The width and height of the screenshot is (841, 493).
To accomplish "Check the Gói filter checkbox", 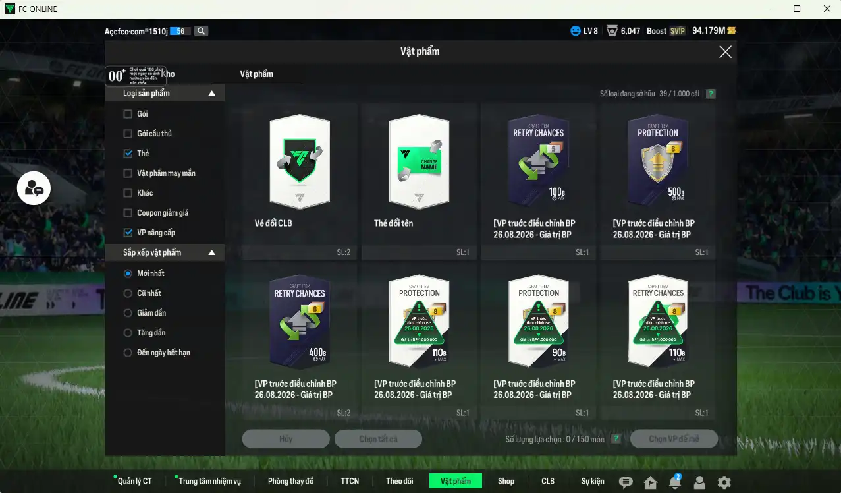I will 128,114.
